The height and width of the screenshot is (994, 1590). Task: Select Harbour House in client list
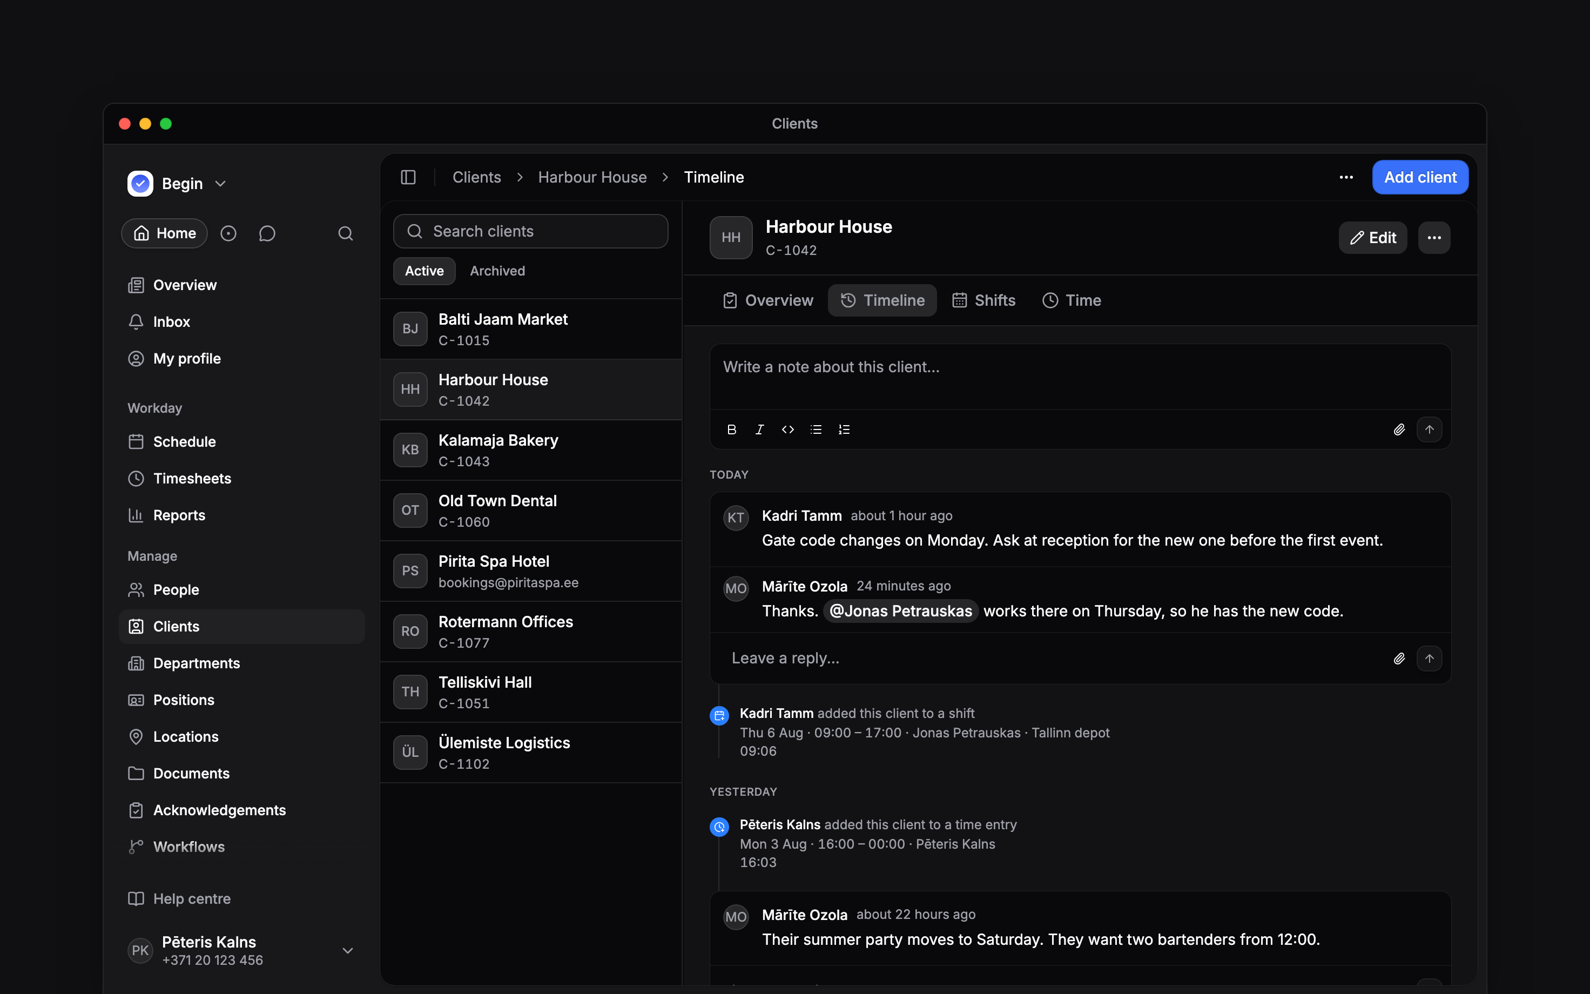[531, 389]
